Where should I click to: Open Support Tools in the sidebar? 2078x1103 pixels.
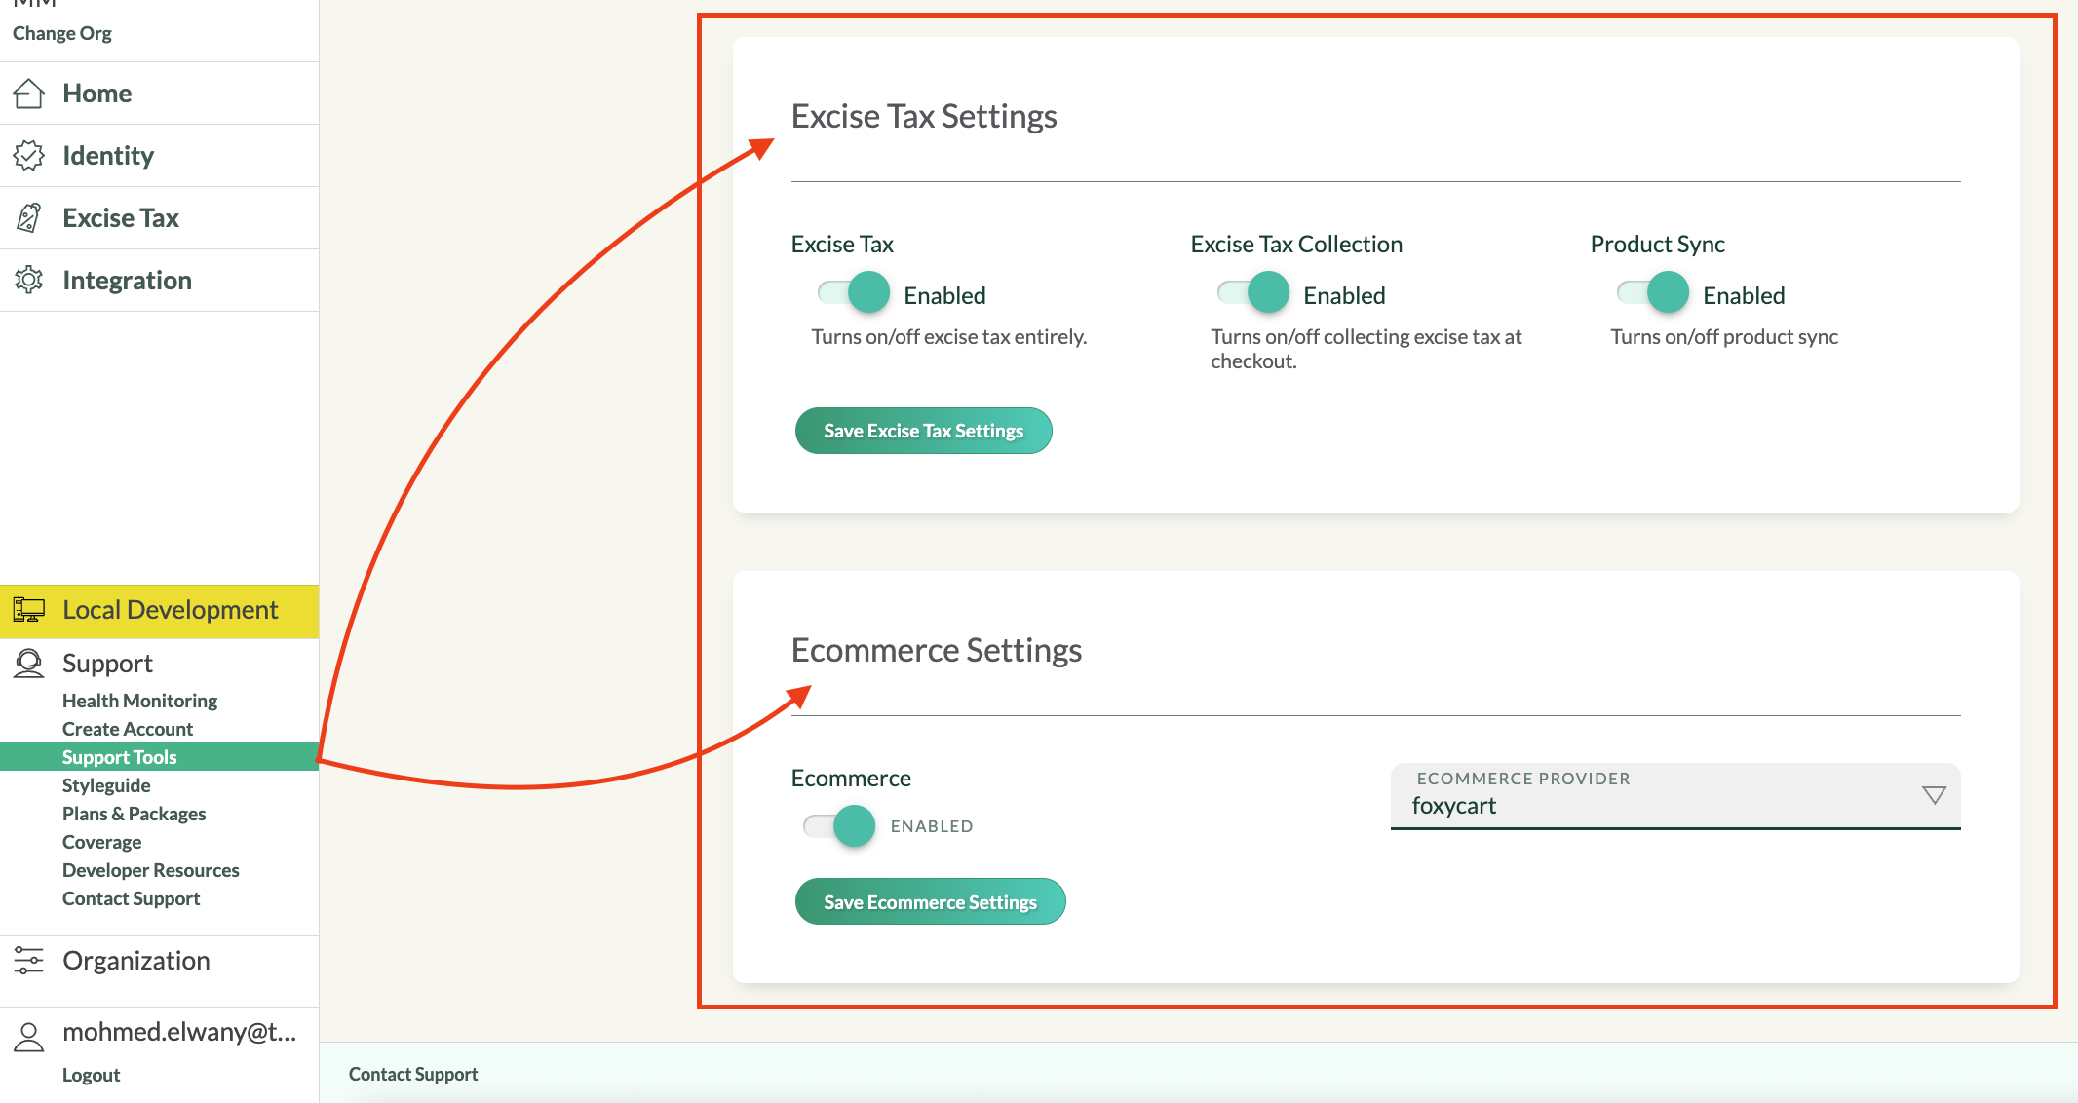120,757
